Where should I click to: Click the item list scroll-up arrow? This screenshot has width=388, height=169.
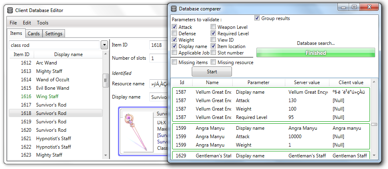tap(106, 54)
